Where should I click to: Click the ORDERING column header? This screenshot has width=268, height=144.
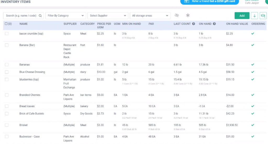click(x=258, y=24)
